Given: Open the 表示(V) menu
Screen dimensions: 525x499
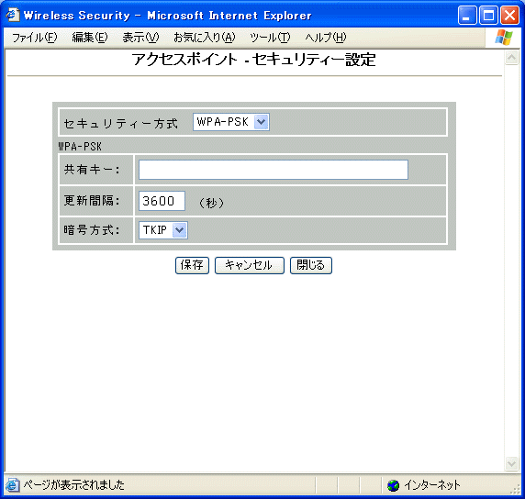Looking at the screenshot, I should (x=140, y=38).
